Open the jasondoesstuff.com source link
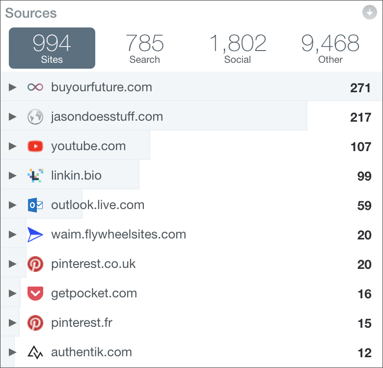The height and width of the screenshot is (368, 383). pos(107,117)
